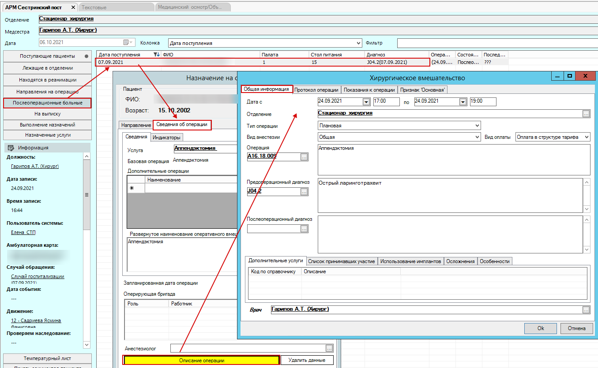
Task: Open Поступающие пациенты list
Action: tap(47, 56)
